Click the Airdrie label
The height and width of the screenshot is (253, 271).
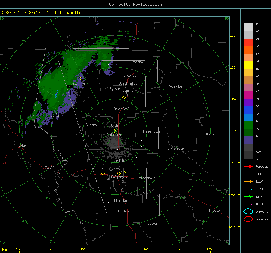point(119,161)
